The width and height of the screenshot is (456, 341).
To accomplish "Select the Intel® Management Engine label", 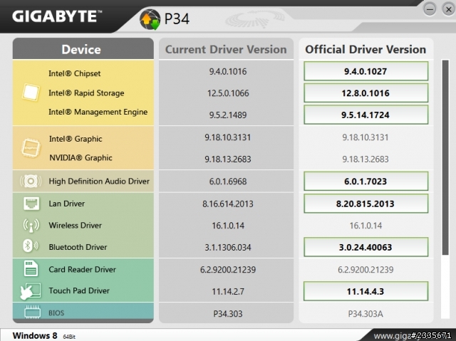I will click(x=98, y=112).
